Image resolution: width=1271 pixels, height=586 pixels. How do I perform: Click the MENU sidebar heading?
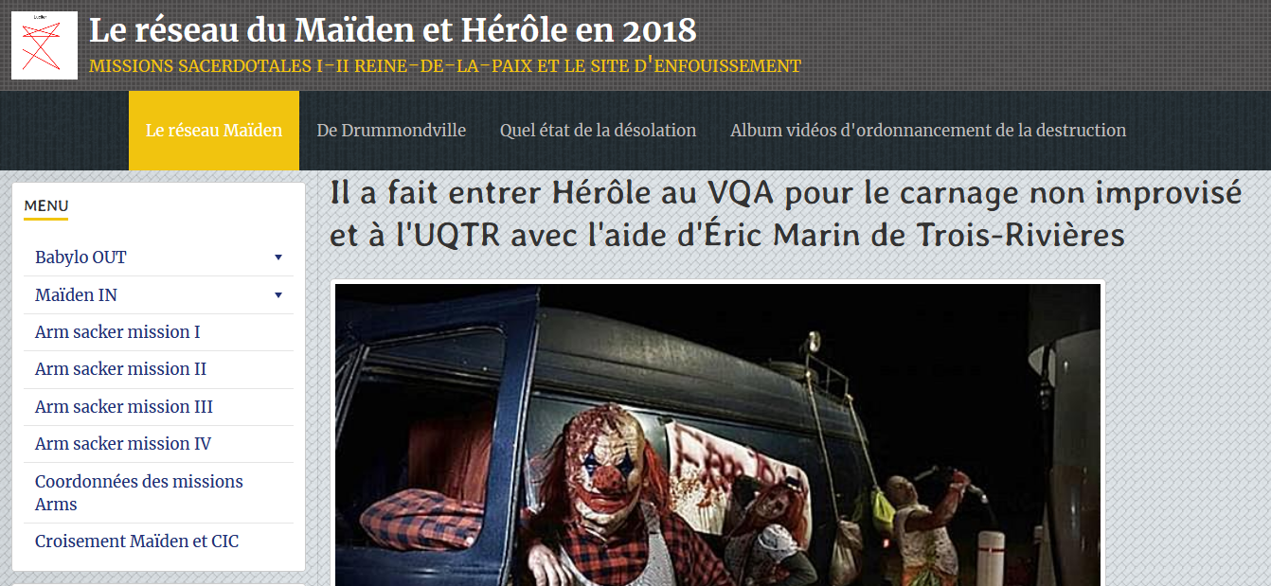coord(46,205)
